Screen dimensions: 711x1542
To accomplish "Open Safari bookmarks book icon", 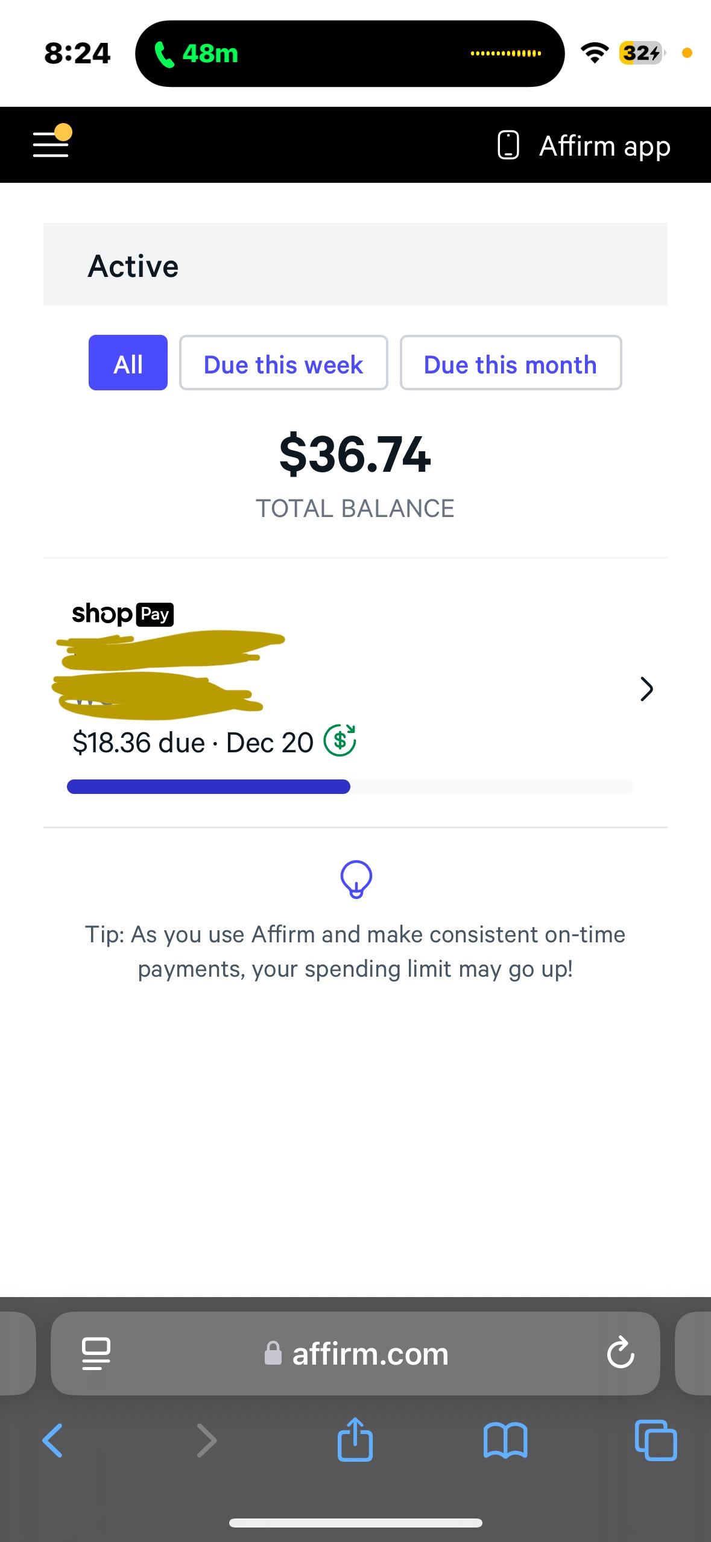I will 505,1441.
